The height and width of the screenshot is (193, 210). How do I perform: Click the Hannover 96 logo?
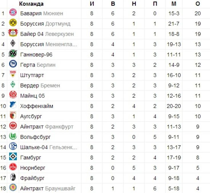pyautogui.click(x=13, y=53)
